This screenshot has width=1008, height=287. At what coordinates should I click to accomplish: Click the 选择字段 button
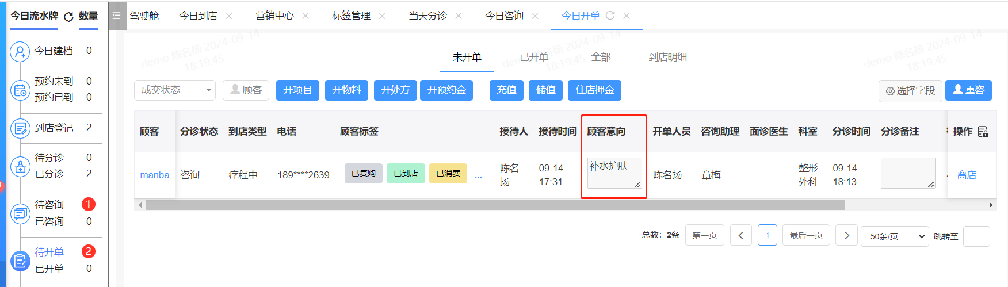[910, 91]
